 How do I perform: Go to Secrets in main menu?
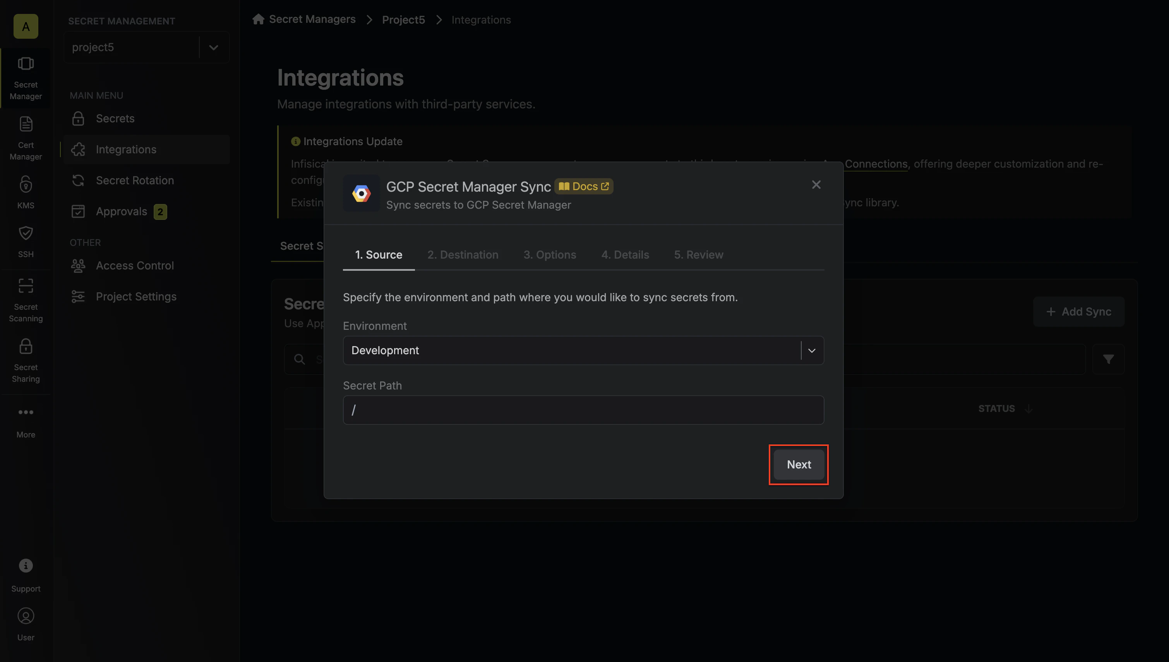pos(146,118)
